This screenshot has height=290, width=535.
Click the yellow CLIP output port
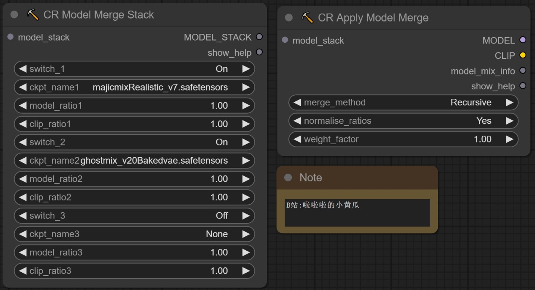523,55
